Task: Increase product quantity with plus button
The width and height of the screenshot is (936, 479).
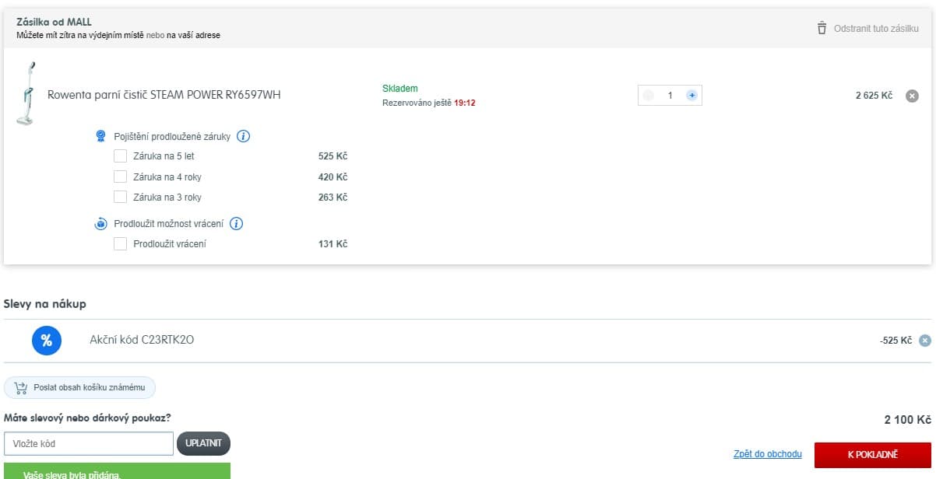Action: (691, 95)
